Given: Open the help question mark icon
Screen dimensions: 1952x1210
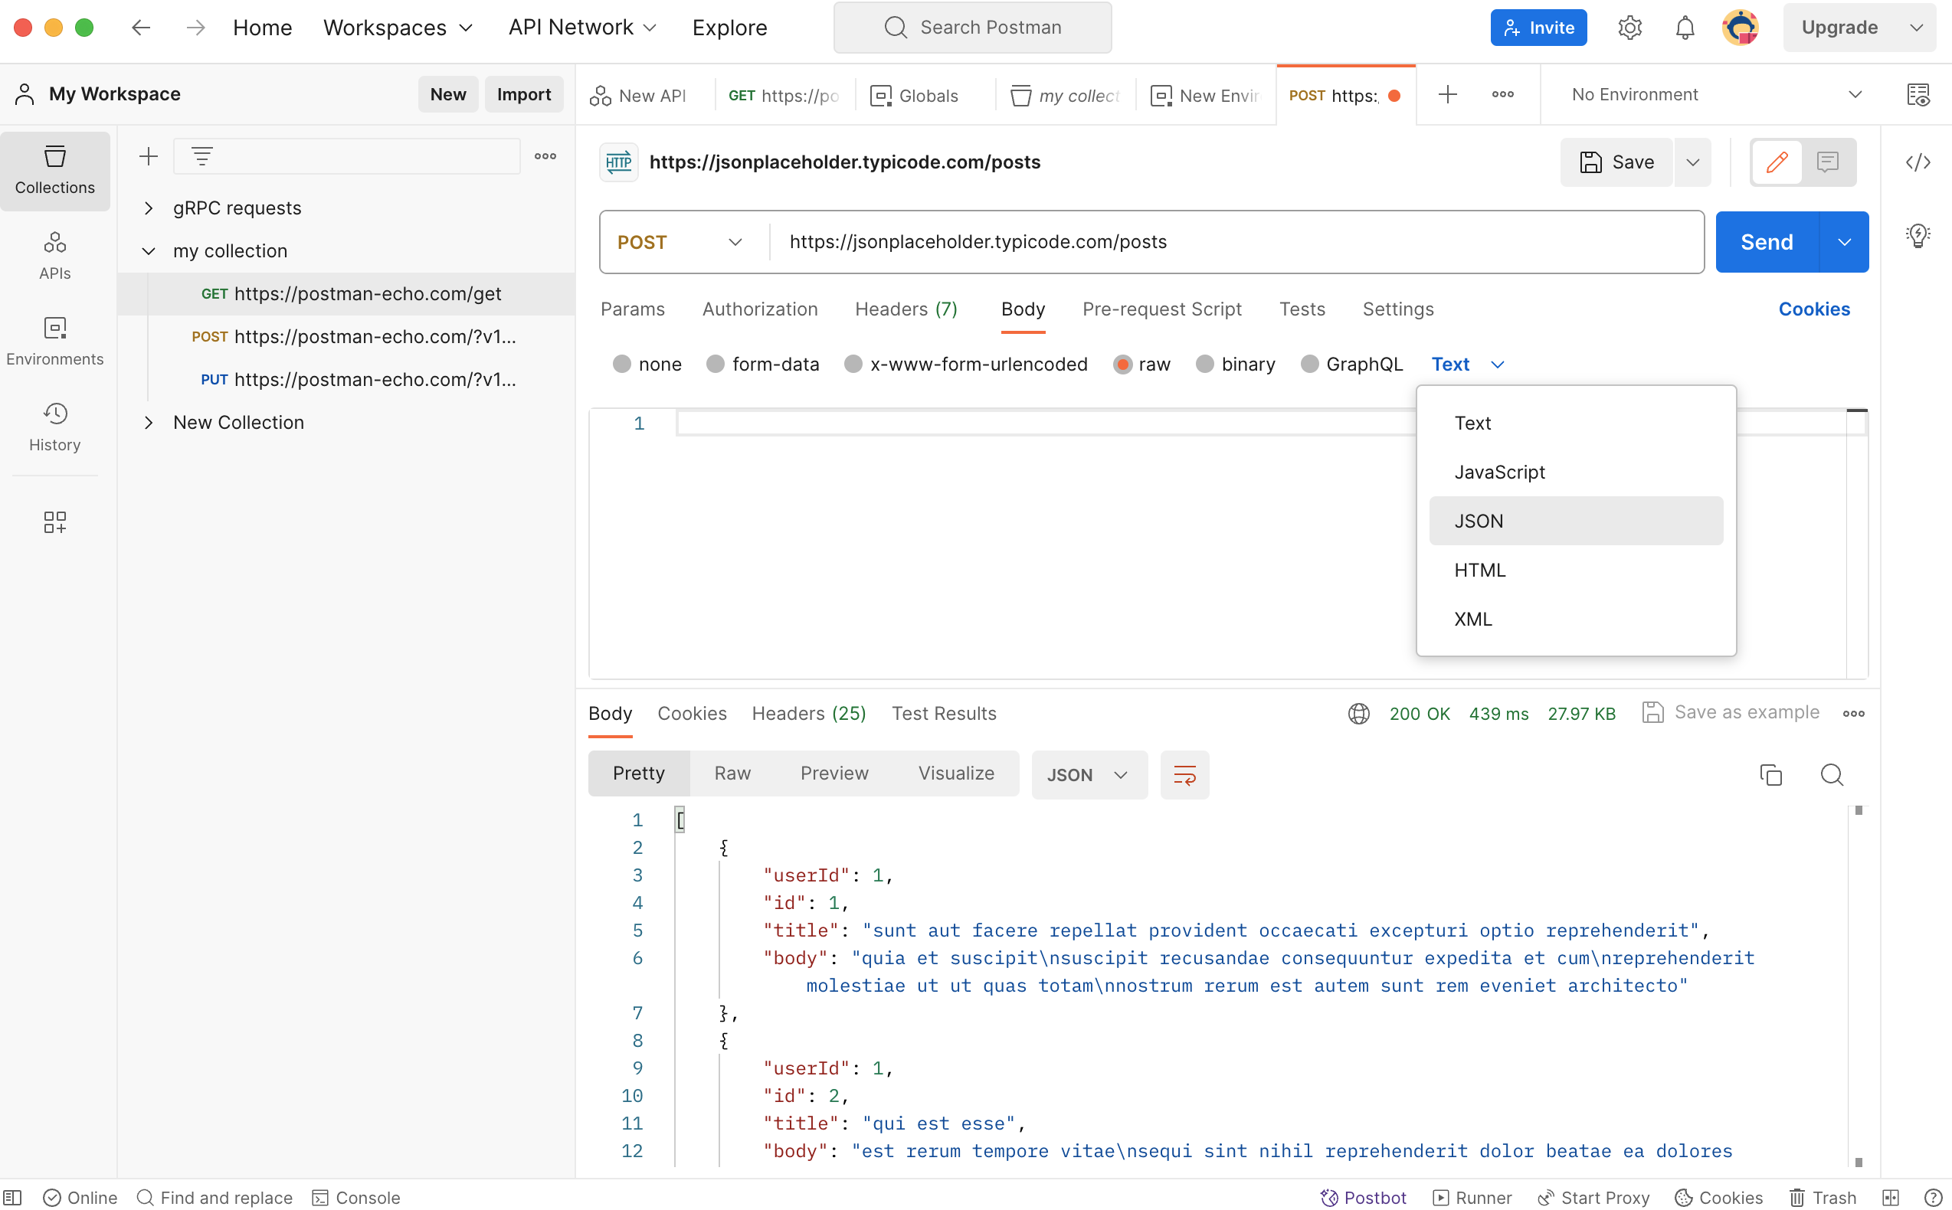Looking at the screenshot, I should pos(1932,1197).
